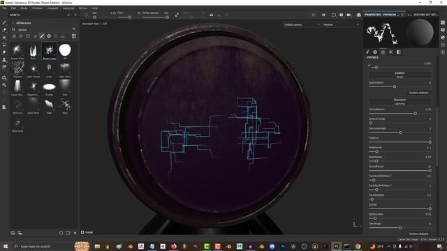Select the Clone stamp tool in left toolbar

click(4, 60)
